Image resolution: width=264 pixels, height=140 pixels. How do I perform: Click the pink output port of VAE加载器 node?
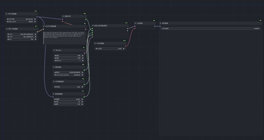126,46
